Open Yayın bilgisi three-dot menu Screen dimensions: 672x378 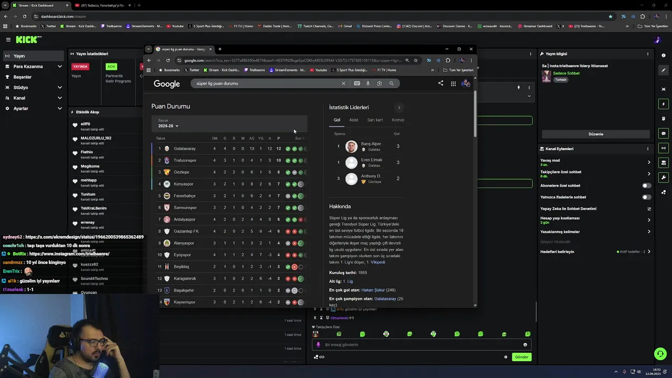pos(648,54)
